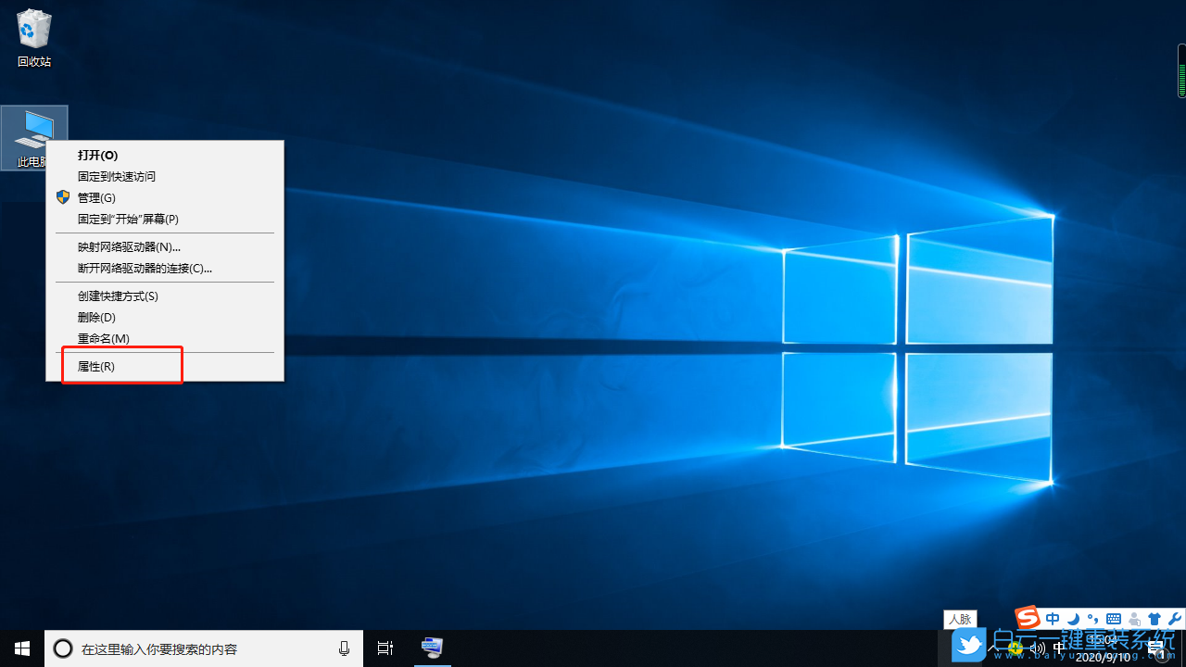Open the tray 中 language indicator menu
This screenshot has width=1186, height=667.
point(1058,648)
